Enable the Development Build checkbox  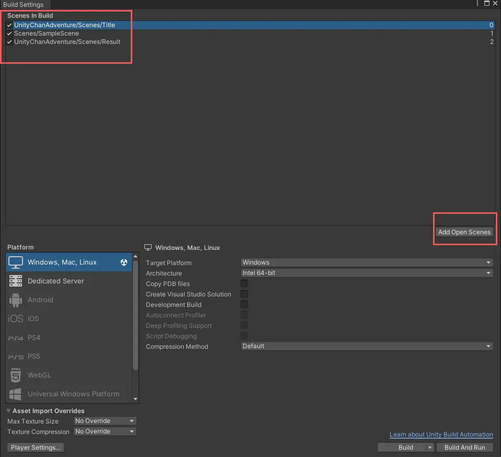pos(244,304)
